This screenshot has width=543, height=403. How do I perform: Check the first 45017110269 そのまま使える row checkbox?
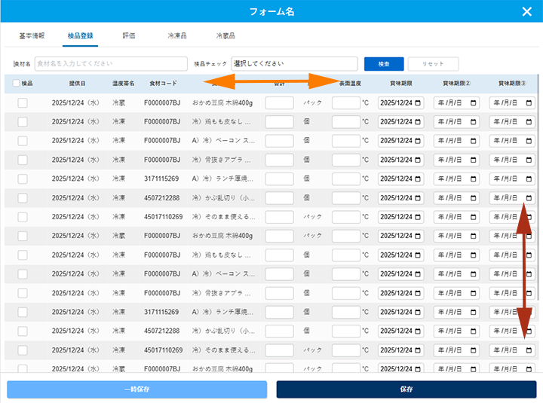(x=23, y=217)
